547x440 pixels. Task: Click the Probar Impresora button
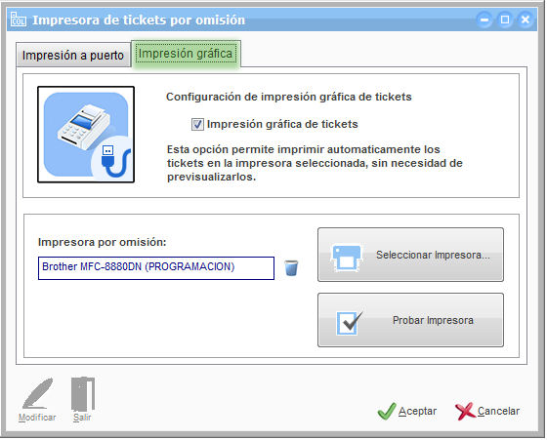[410, 320]
